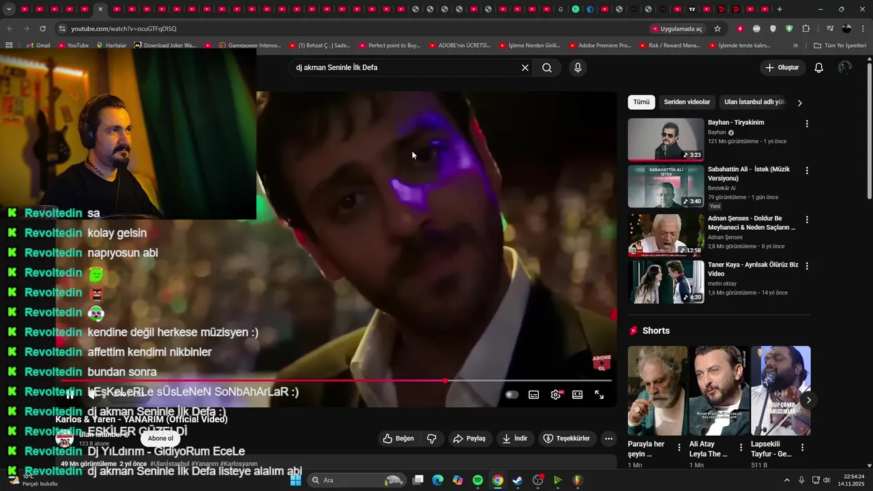The width and height of the screenshot is (873, 491).
Task: Like the video with Beğen
Action: point(399,438)
